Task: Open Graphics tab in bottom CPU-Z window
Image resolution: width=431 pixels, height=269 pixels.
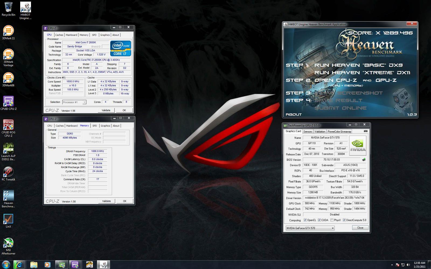Action: [x=105, y=126]
